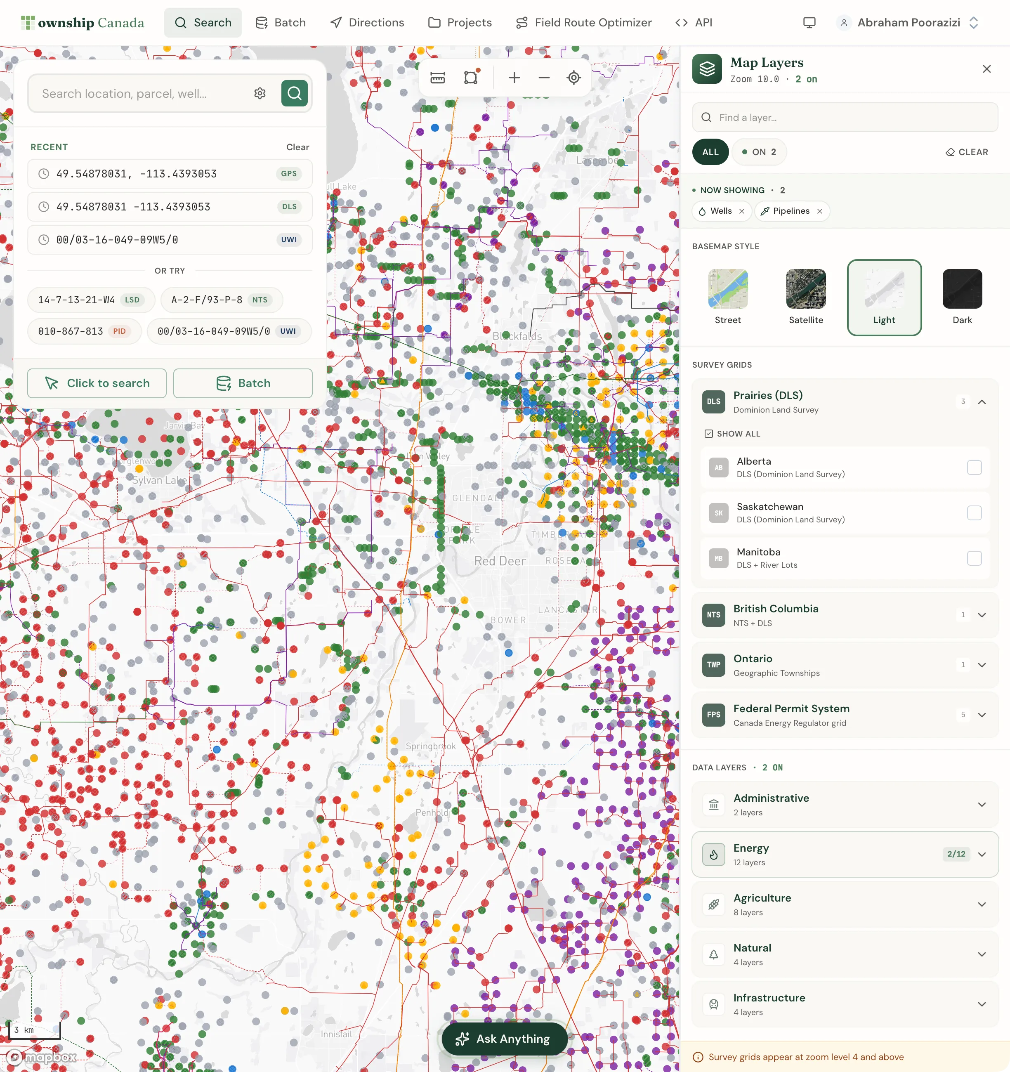Close the Map Layers panel

[x=986, y=69]
